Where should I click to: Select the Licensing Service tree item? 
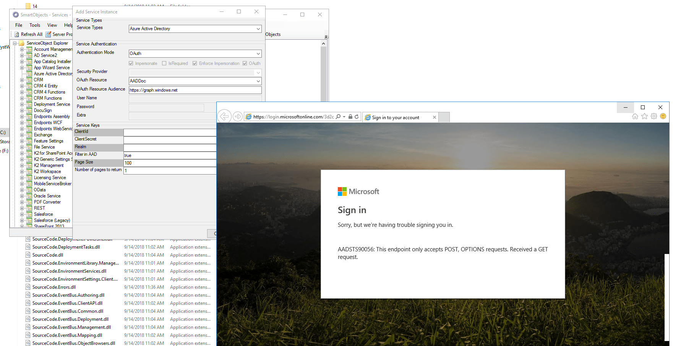coord(50,178)
